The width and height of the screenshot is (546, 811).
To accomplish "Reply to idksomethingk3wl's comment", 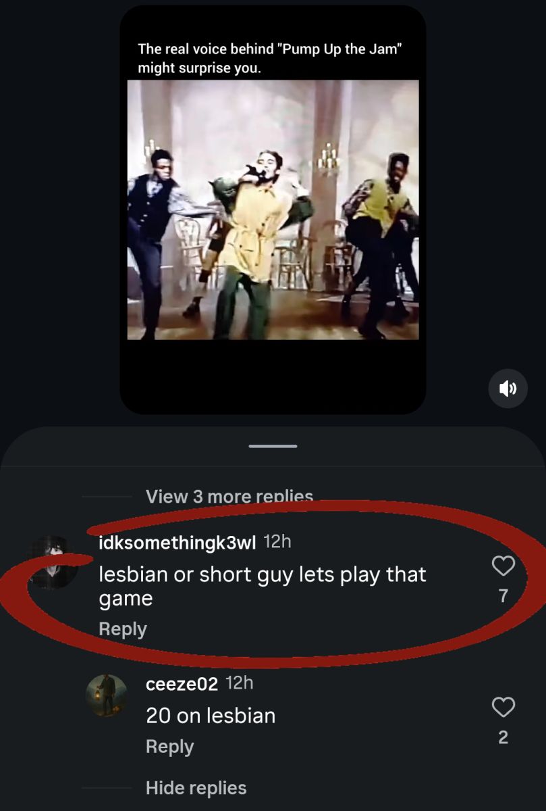I will point(122,629).
